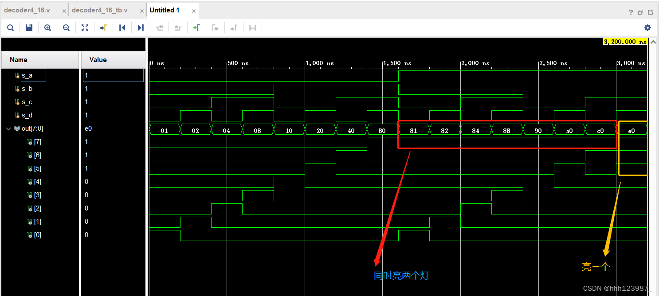Select bit [2] of out
Screen dimensions: 659x296
(x=37, y=208)
